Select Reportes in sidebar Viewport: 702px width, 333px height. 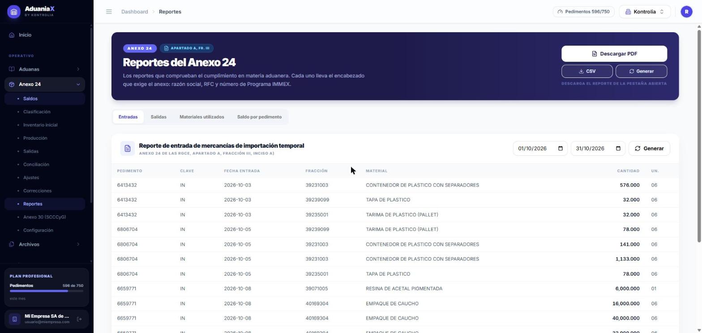pos(45,204)
